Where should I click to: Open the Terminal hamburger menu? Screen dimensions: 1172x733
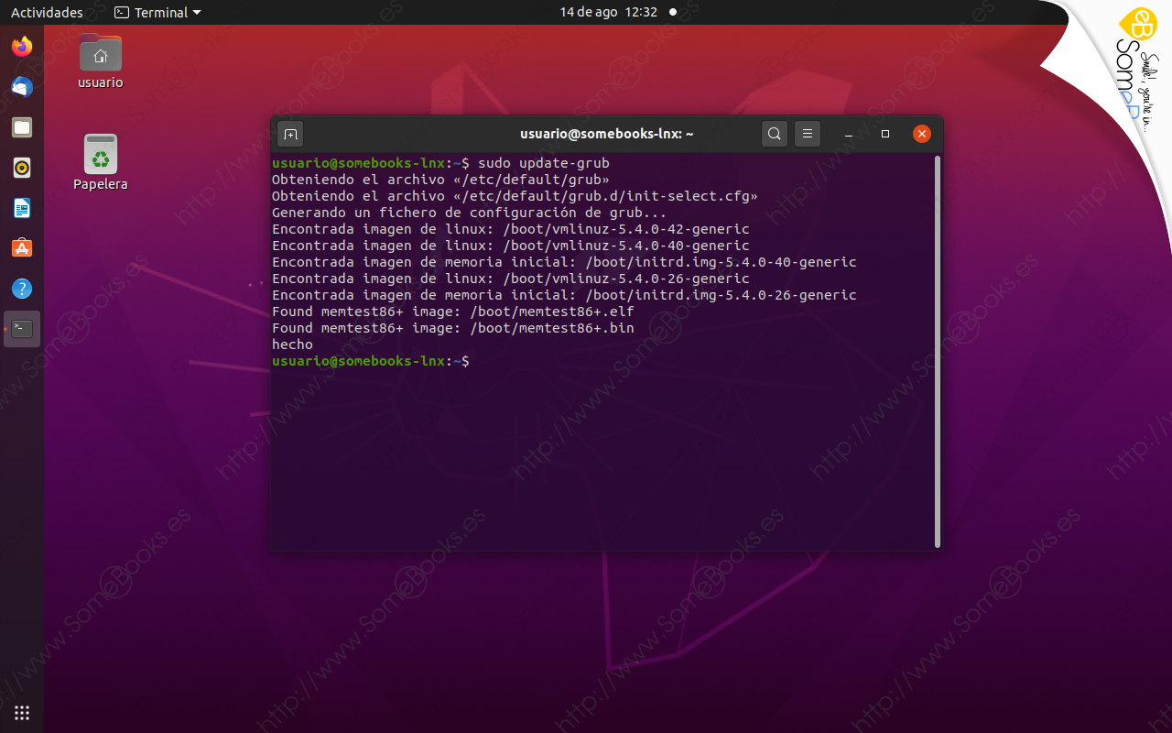click(x=807, y=134)
